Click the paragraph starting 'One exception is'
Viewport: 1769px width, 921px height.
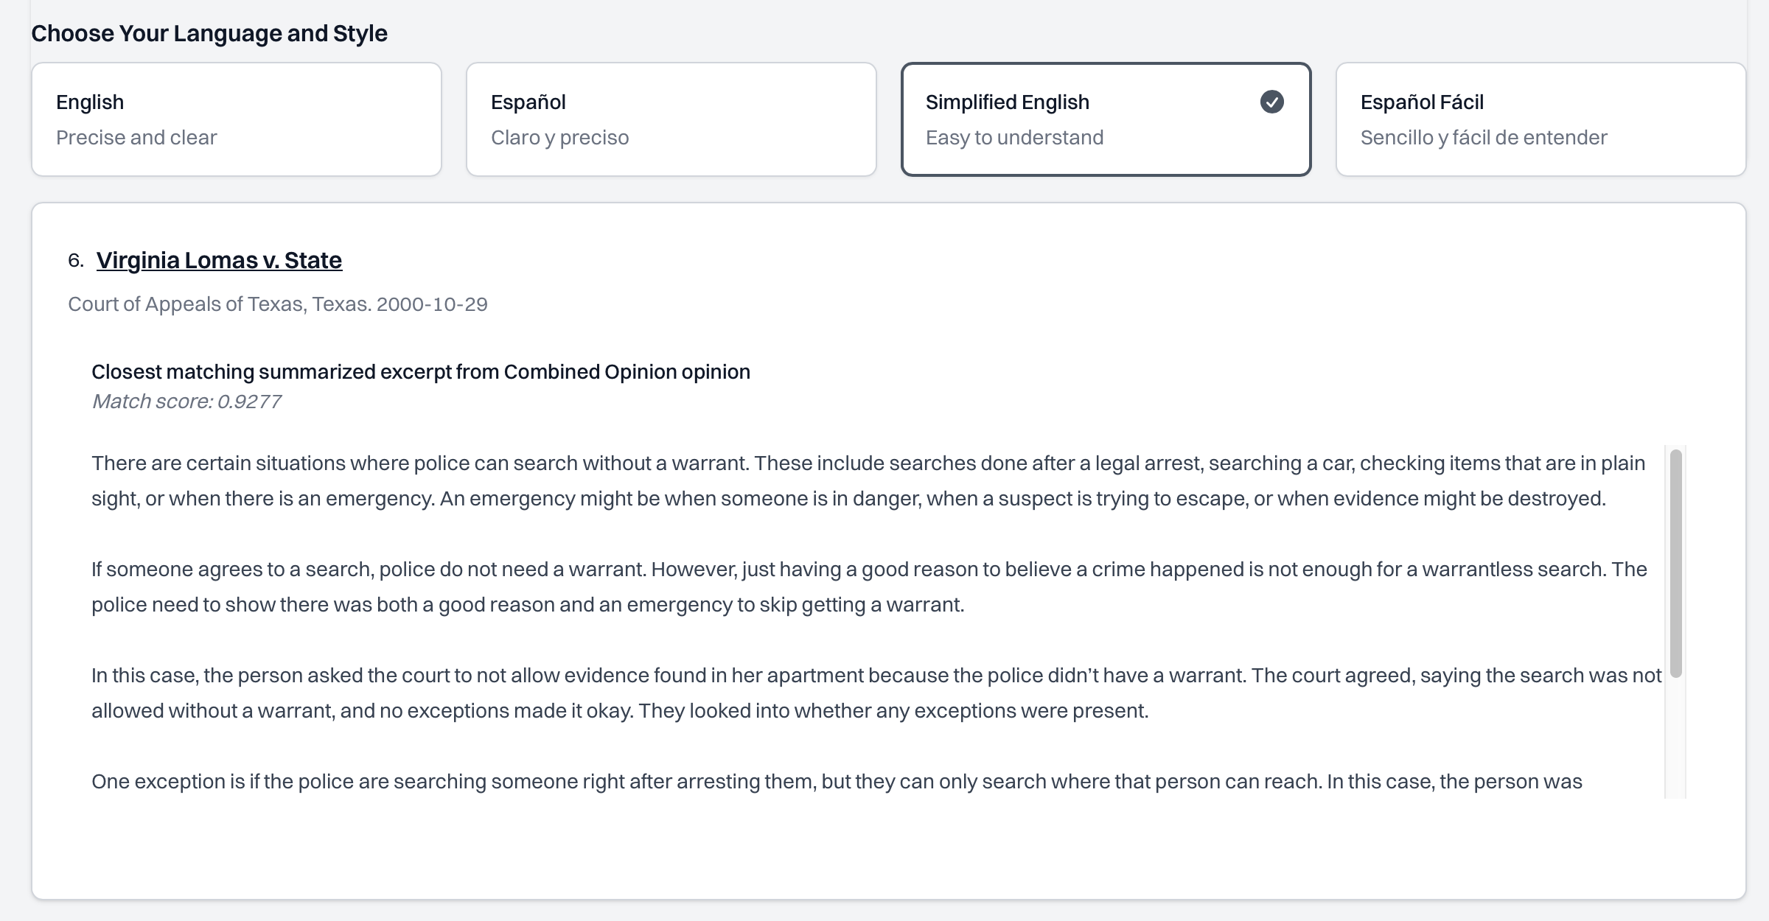tap(837, 781)
